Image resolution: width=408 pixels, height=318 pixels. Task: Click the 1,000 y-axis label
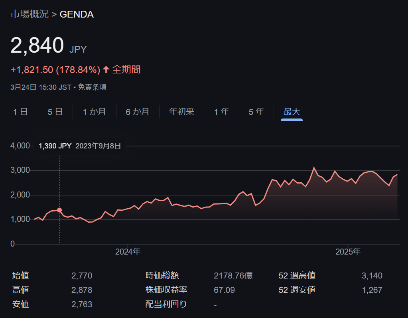pos(20,219)
